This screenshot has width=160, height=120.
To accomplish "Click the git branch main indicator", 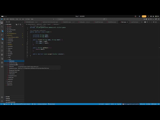I will [6, 104].
